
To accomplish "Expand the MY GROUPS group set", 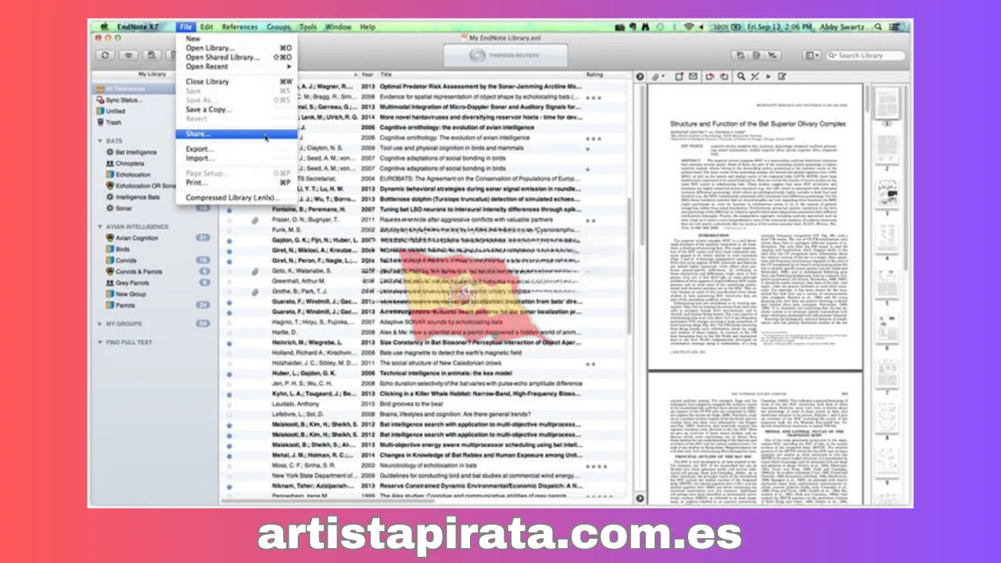I will click(x=99, y=323).
